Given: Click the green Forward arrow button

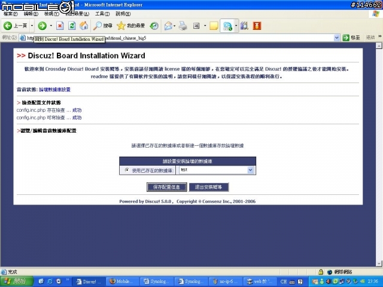Looking at the screenshot, I should pos(42,26).
